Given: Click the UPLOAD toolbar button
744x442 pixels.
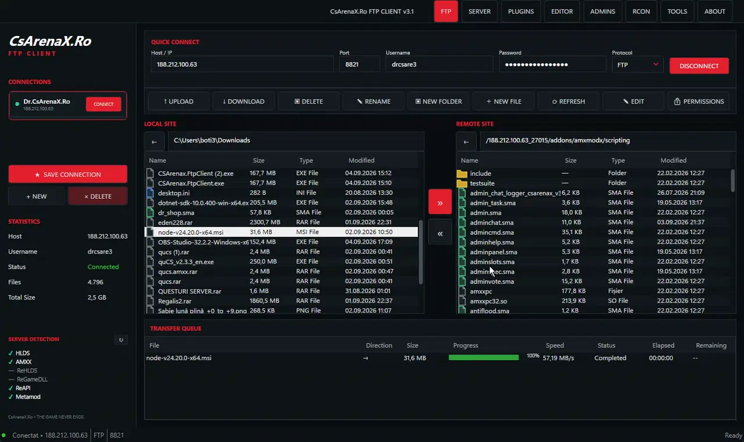Looking at the screenshot, I should (178, 101).
